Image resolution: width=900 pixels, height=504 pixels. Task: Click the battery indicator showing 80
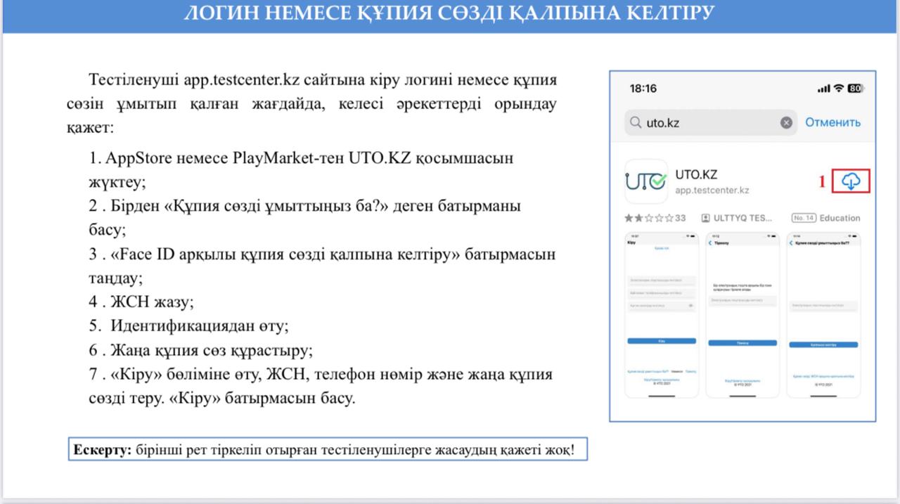[854, 88]
